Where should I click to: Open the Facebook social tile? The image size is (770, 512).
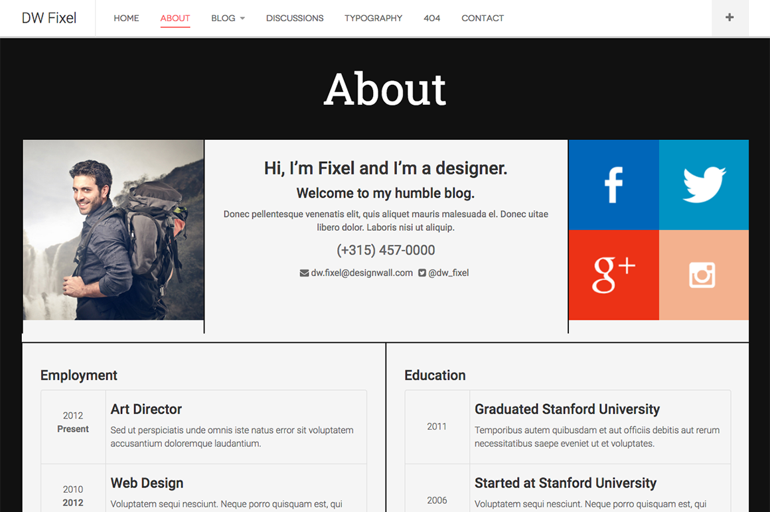614,185
